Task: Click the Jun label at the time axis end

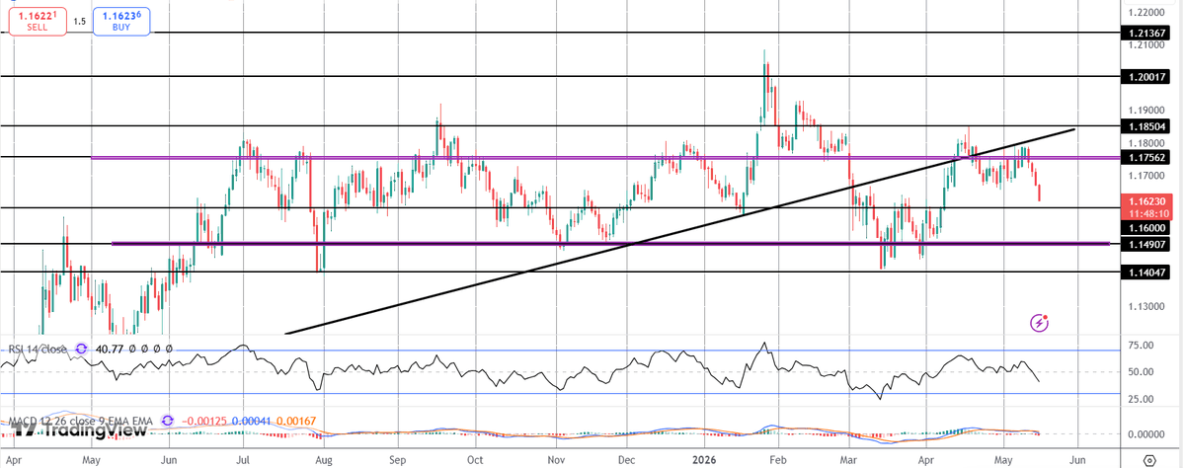Action: pyautogui.click(x=1079, y=460)
